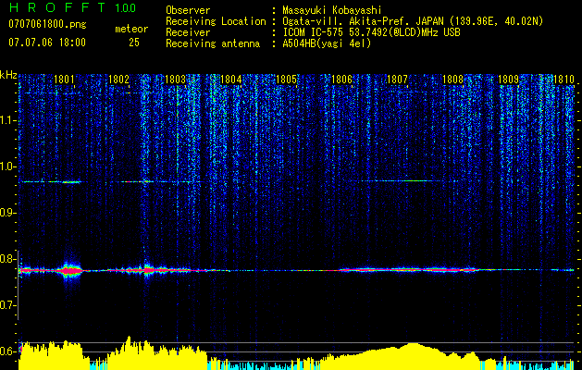The height and width of the screenshot is (370, 582).
Task: Click the 0.7 kHz frequency axis label
Action: [x=7, y=305]
